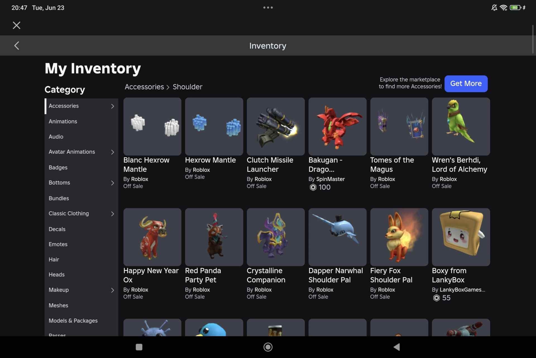Tap the battery status indicator
The width and height of the screenshot is (536, 358).
click(515, 8)
